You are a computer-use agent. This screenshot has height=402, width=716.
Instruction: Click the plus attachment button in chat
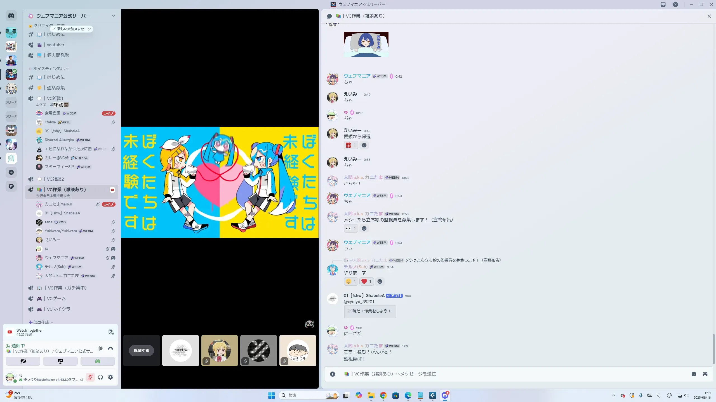pos(333,374)
